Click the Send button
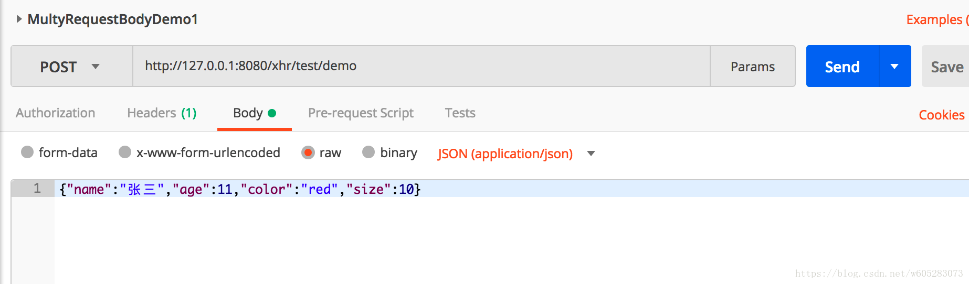This screenshot has width=969, height=284. click(842, 67)
